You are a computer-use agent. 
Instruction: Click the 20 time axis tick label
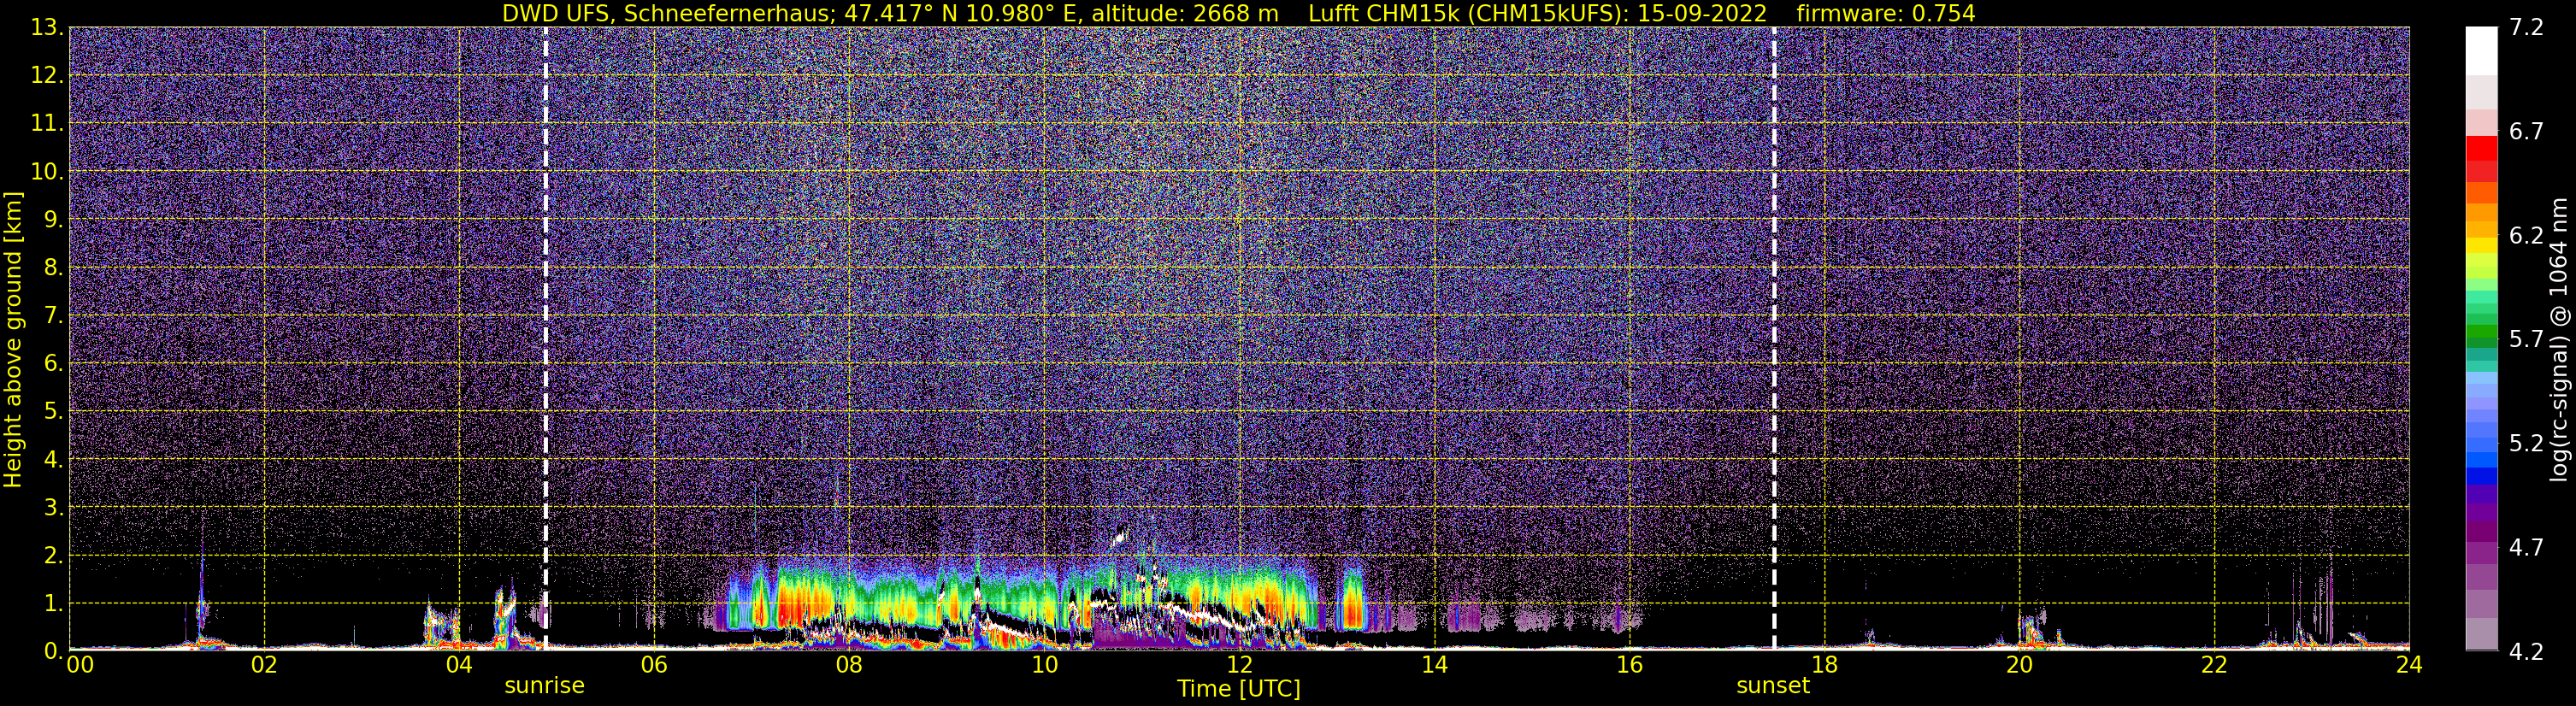[x=2019, y=665]
